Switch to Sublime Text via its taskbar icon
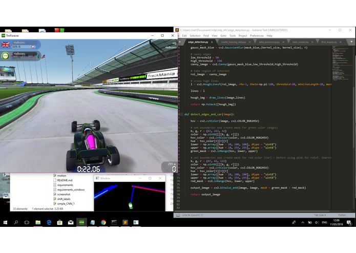 (x=125, y=222)
